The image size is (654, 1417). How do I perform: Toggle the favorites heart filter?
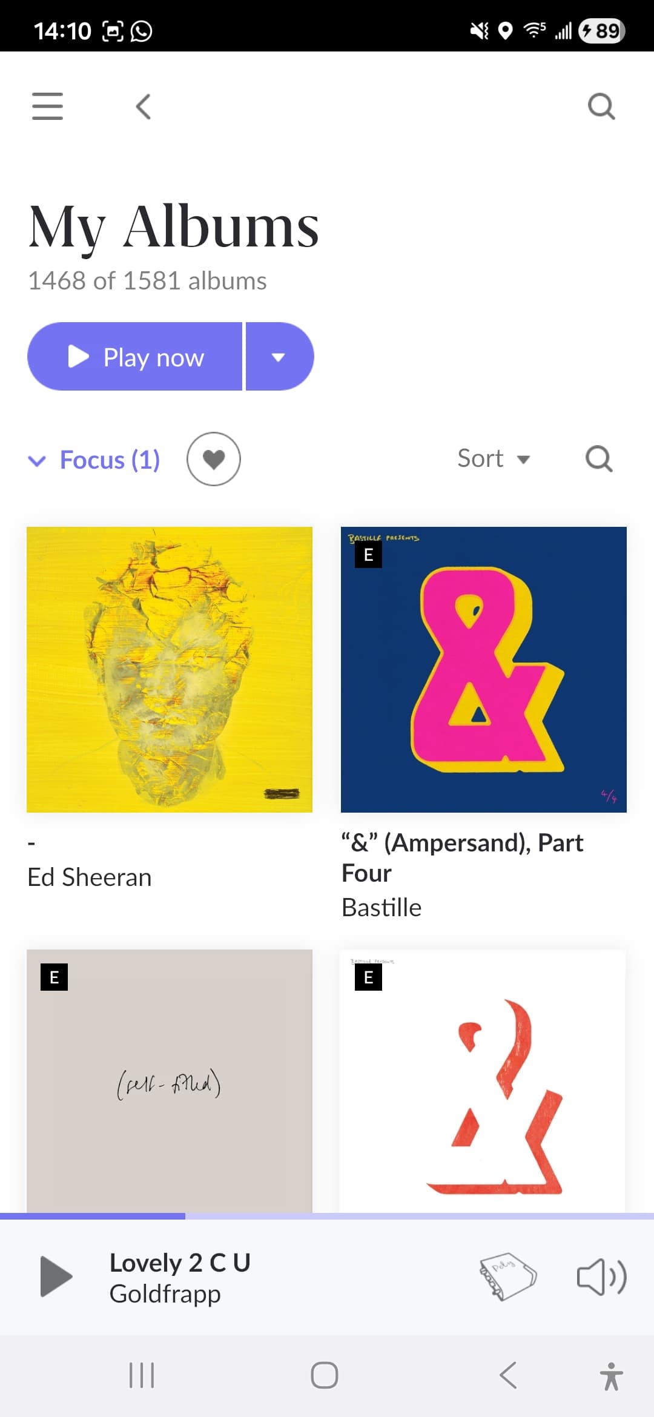(x=213, y=459)
